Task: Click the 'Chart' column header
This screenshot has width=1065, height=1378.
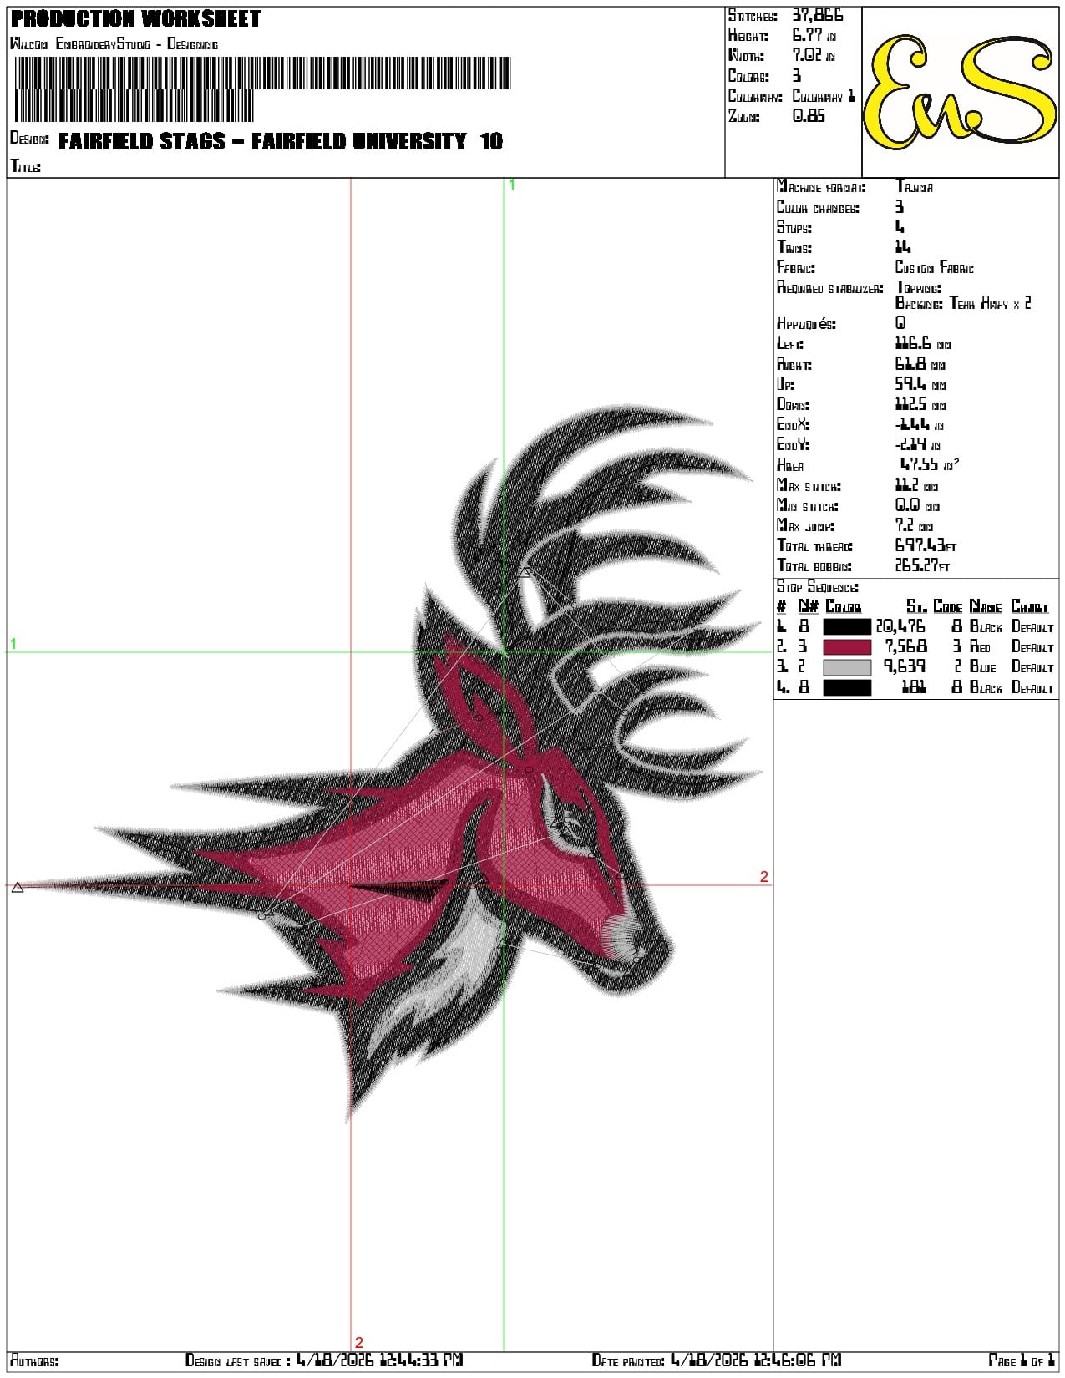Action: (1029, 606)
